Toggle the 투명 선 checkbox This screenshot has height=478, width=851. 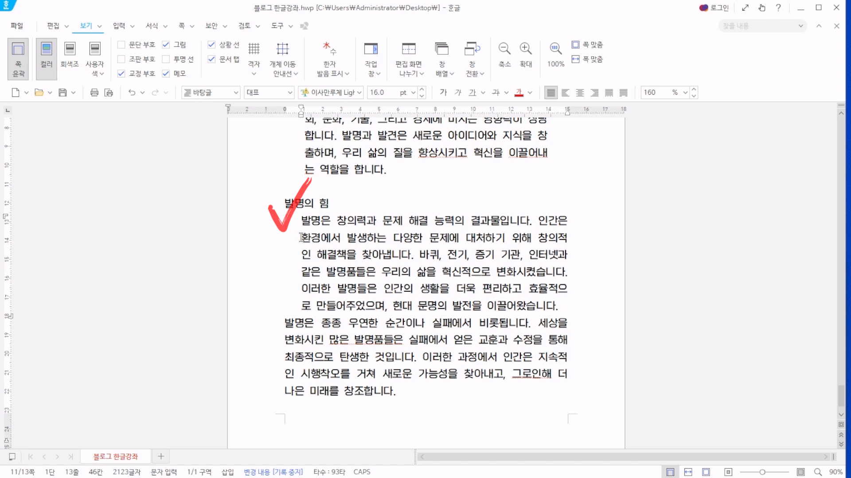166,59
